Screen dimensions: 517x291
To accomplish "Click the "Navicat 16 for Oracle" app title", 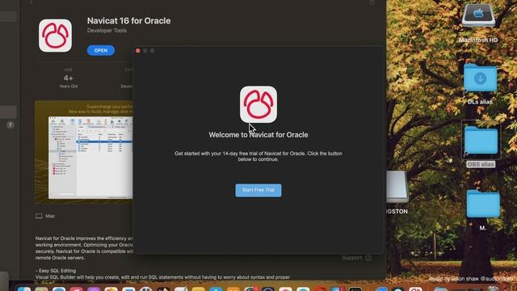I will (x=129, y=20).
